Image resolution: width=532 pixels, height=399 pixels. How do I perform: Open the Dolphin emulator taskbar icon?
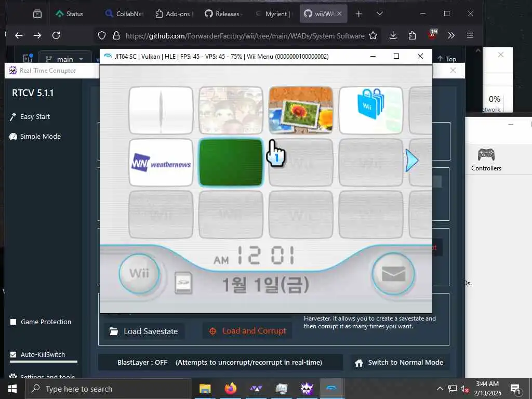coord(332,389)
